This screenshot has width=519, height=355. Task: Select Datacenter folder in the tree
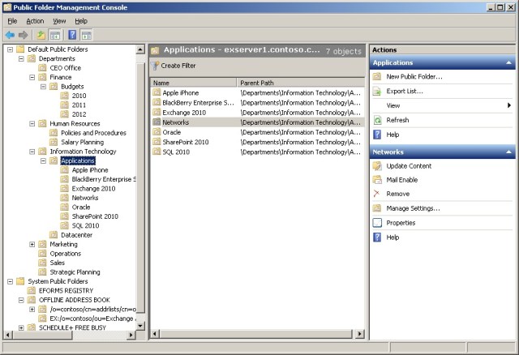(x=77, y=235)
